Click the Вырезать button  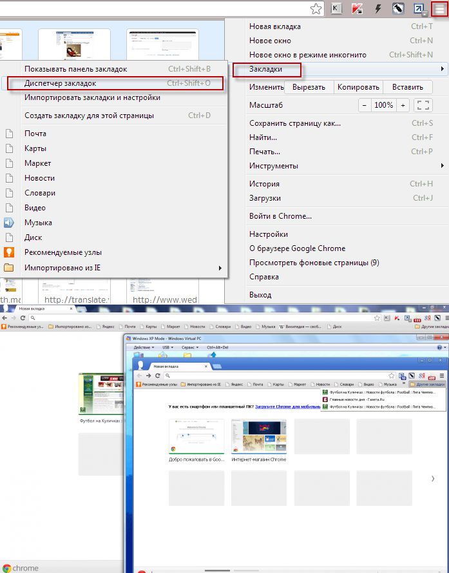point(309,87)
